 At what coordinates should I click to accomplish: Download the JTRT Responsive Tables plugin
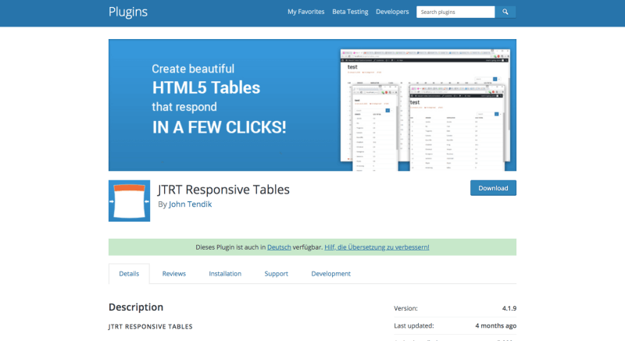[493, 188]
